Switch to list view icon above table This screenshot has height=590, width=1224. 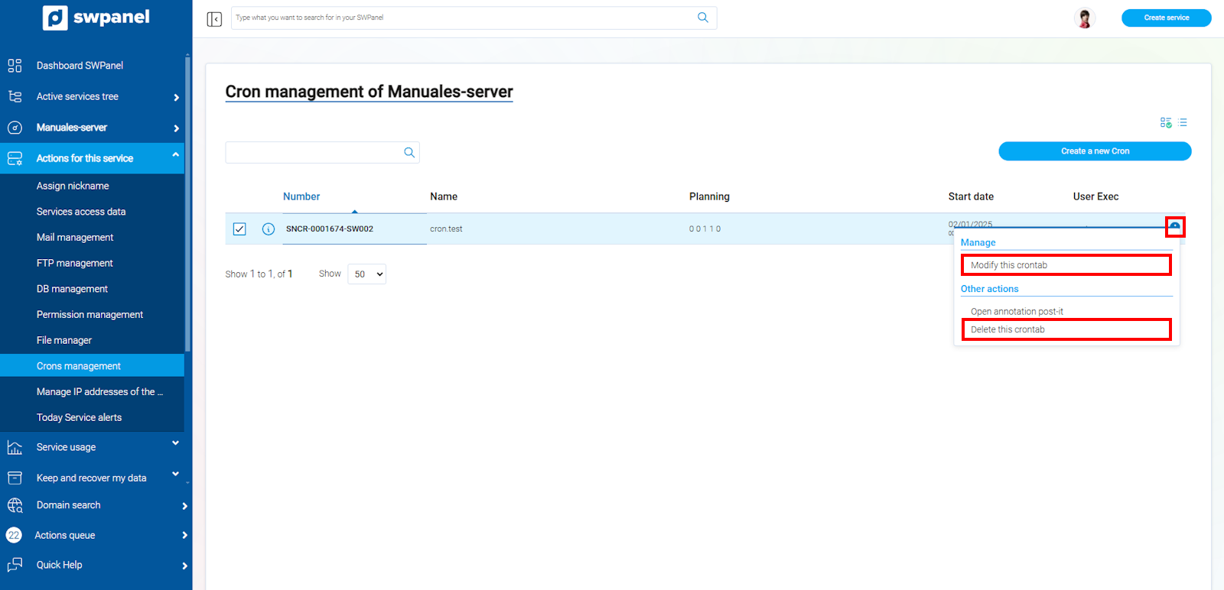[x=1183, y=122]
